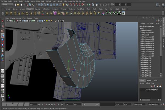Create a polygon pyramid from shelf

point(31,13)
